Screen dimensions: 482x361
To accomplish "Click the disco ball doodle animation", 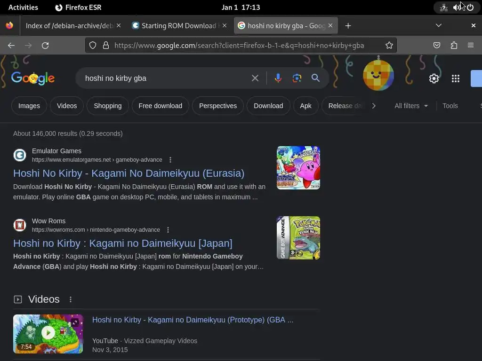I will click(x=378, y=75).
